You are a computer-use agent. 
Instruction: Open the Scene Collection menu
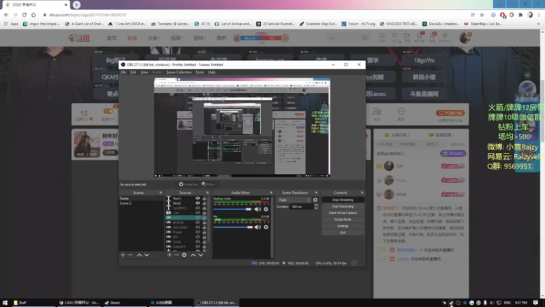pyautogui.click(x=179, y=72)
